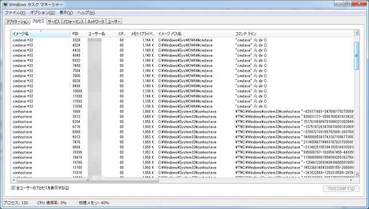Image resolution: width=369 pixels, height=209 pixels.
Task: Open the 表示(V) menu
Action: (x=66, y=13)
